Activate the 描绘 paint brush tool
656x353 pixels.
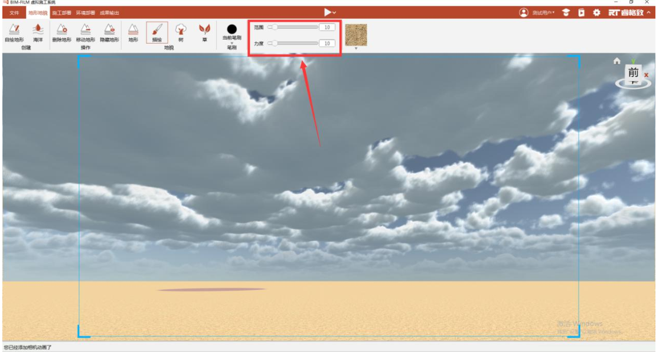pos(157,32)
